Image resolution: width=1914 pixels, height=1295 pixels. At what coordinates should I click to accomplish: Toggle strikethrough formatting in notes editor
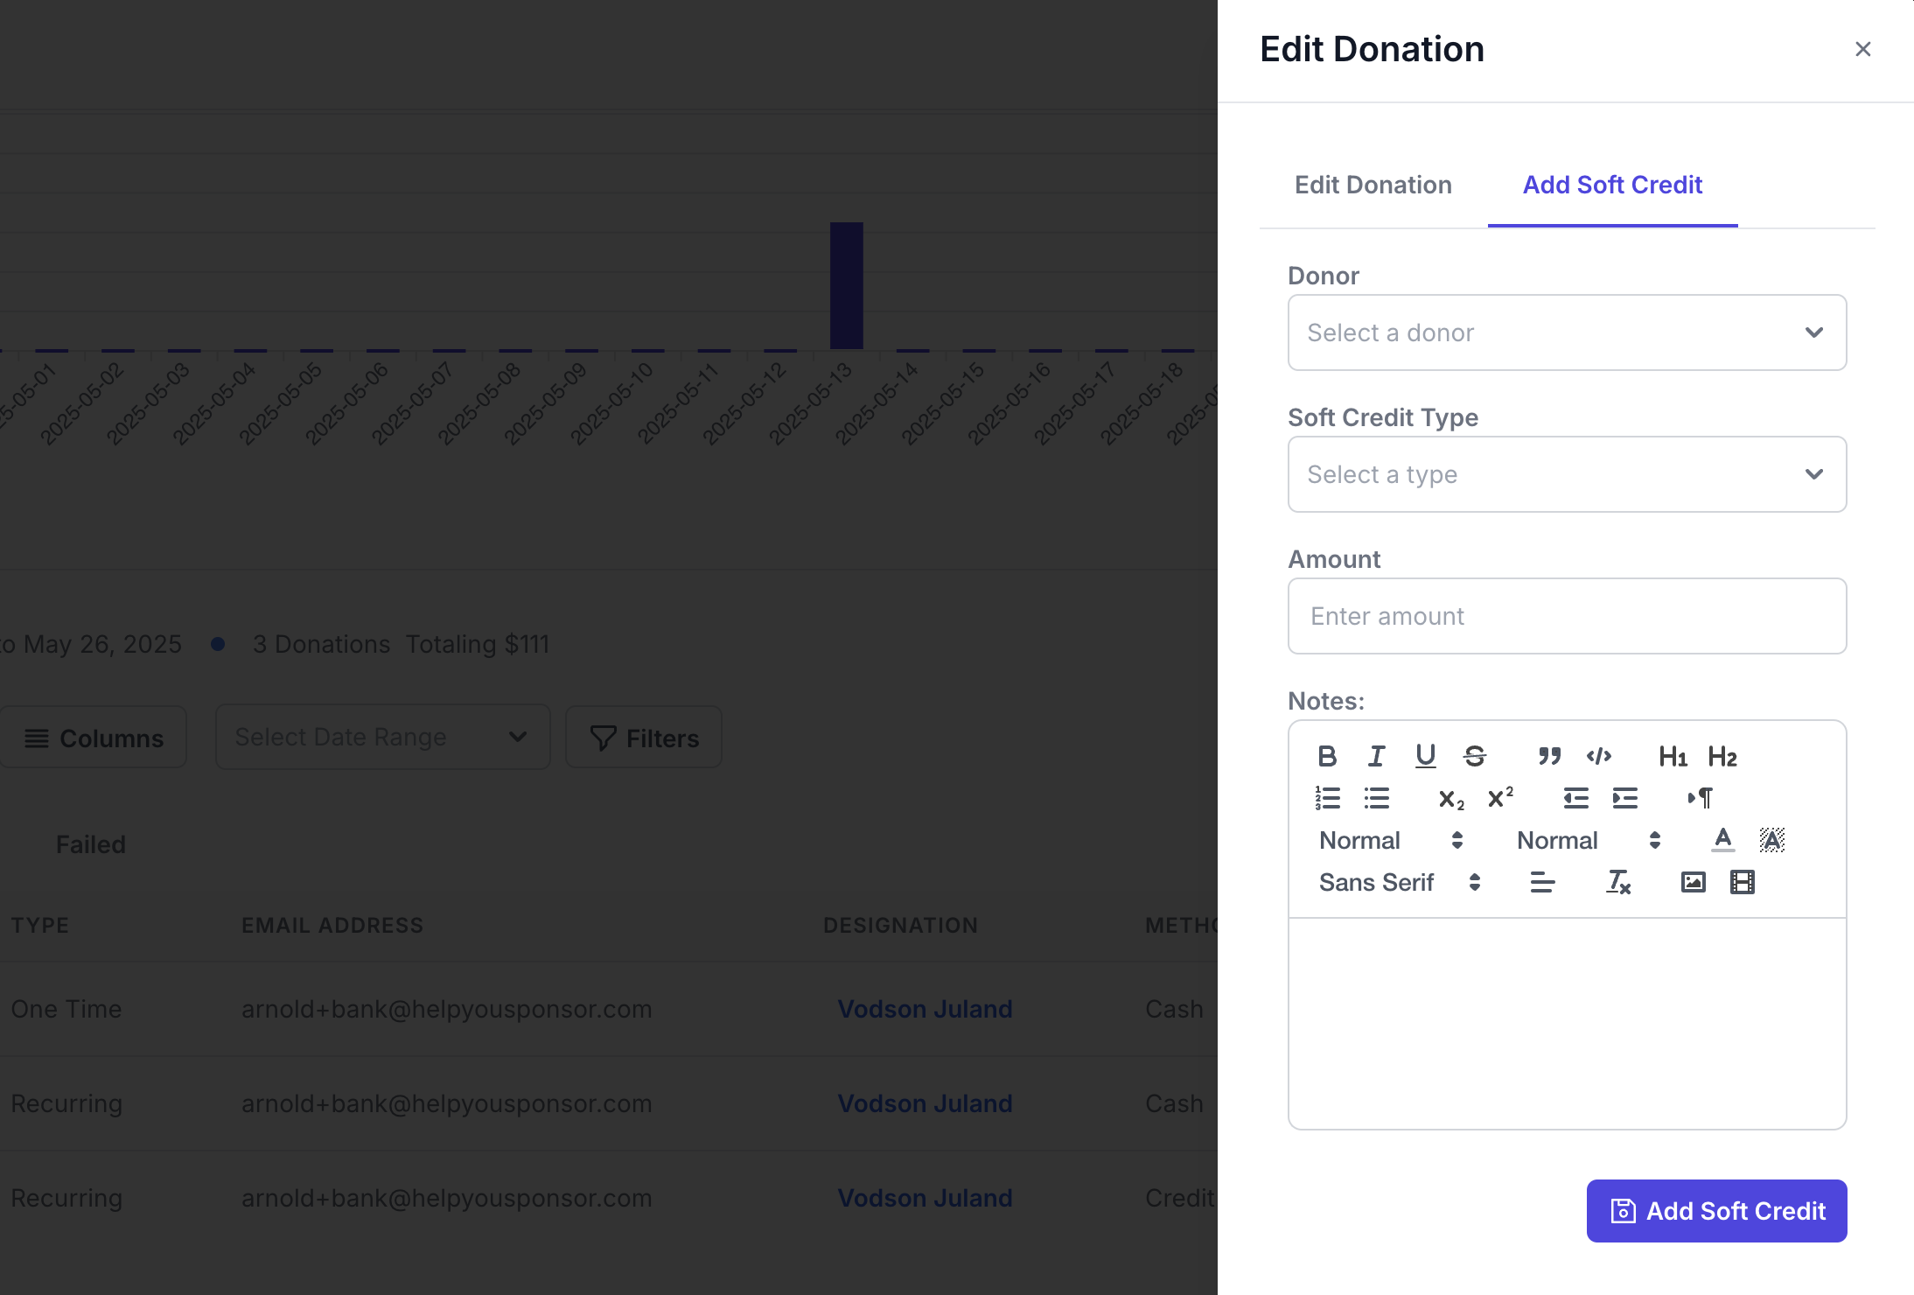click(x=1474, y=756)
